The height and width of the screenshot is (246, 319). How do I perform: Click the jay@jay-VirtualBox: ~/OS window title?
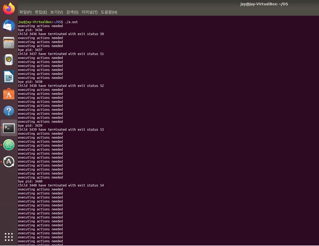(x=264, y=4)
